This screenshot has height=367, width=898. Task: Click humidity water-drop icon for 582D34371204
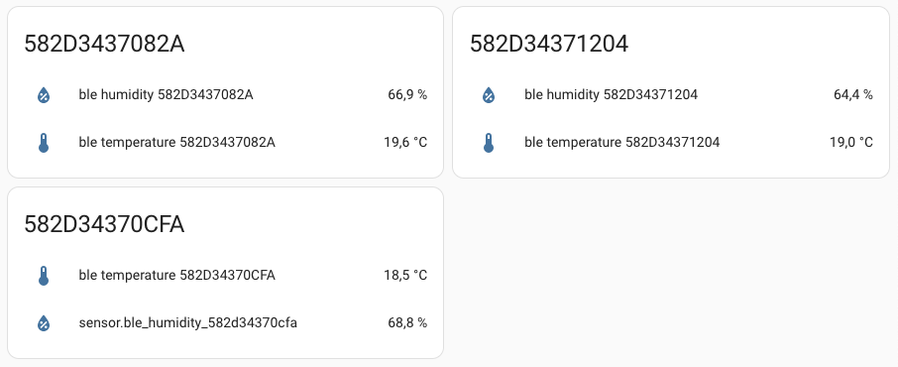(x=489, y=94)
